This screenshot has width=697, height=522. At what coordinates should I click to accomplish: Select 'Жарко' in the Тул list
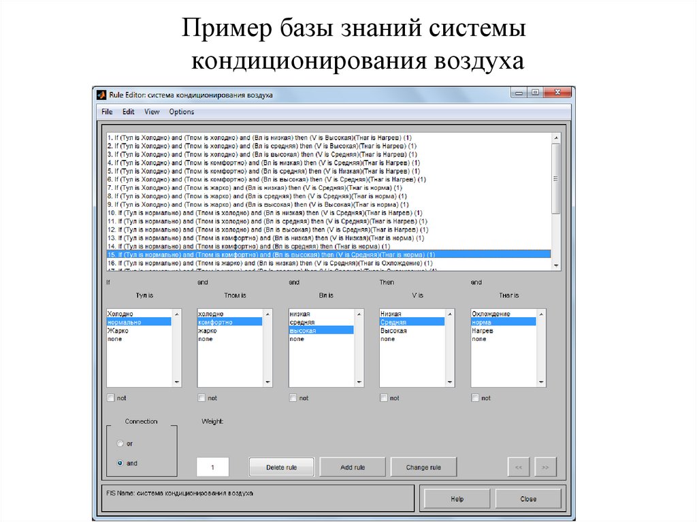(139, 331)
